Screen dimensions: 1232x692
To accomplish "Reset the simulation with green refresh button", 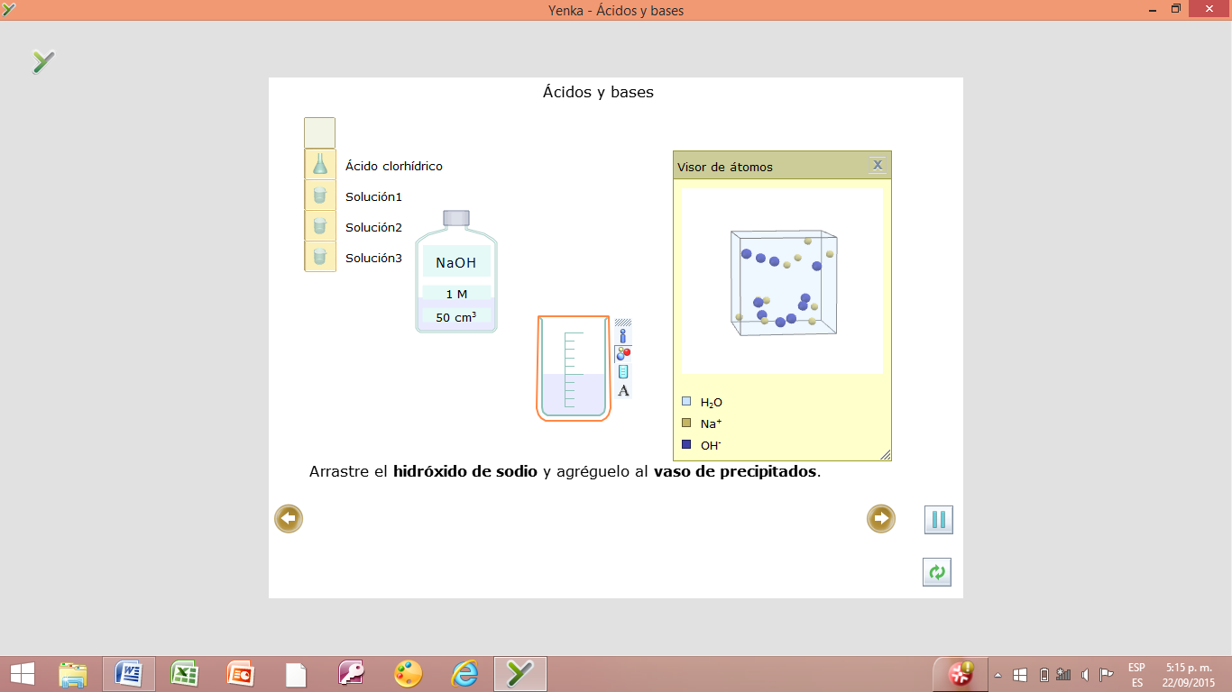I will tap(937, 572).
